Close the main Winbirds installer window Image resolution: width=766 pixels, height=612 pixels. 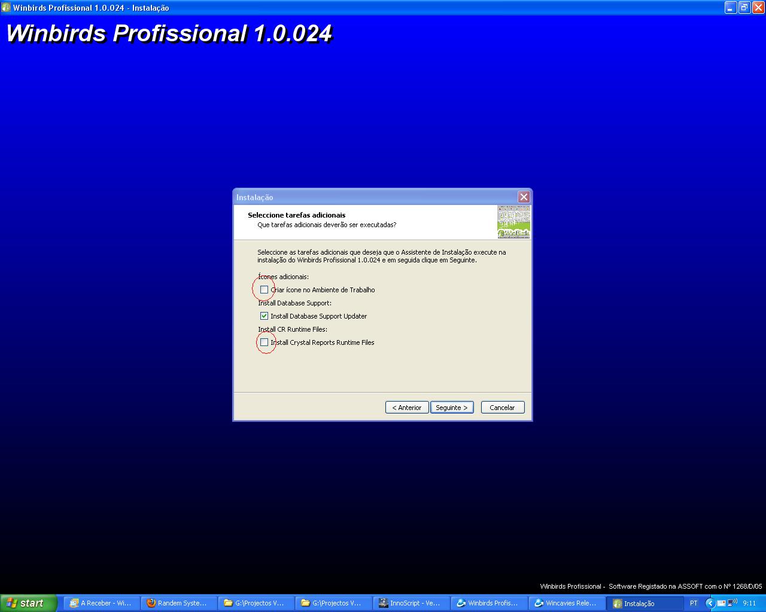(x=758, y=8)
